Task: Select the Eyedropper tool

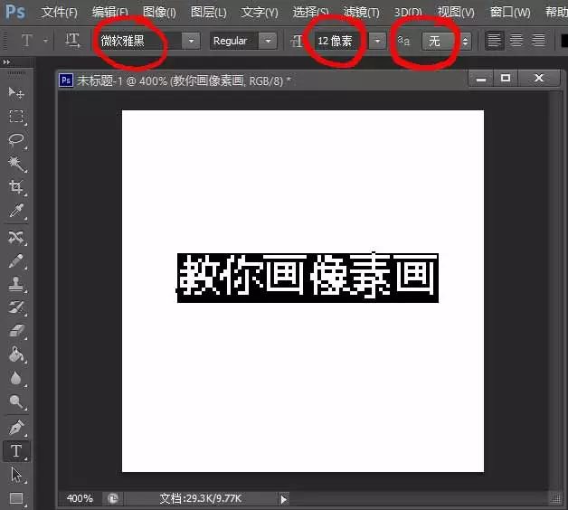Action: (16, 210)
